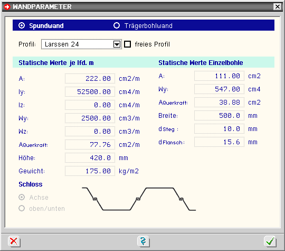
Task: Click the red X cancel icon
Action: (14, 241)
